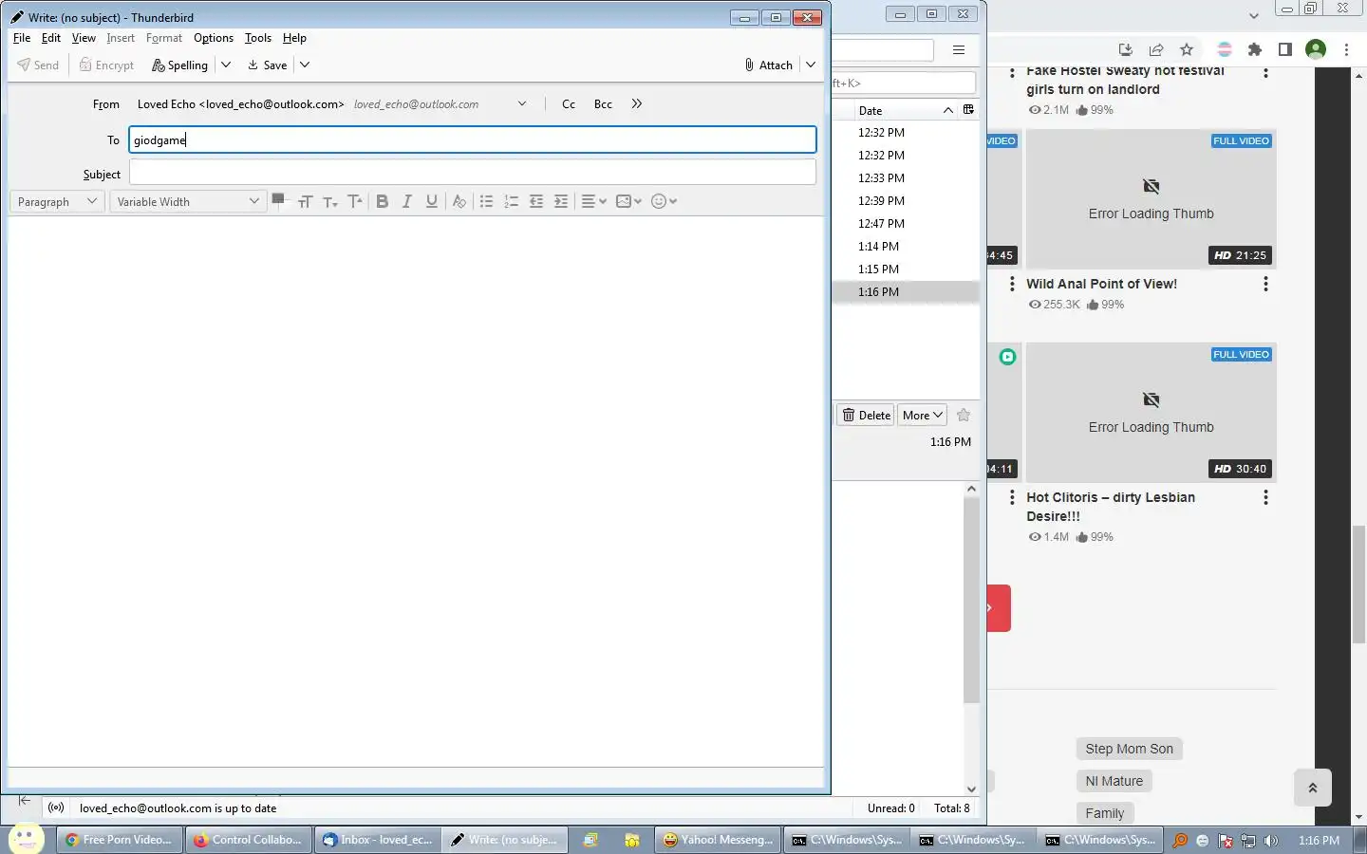Indent the text

[561, 201]
